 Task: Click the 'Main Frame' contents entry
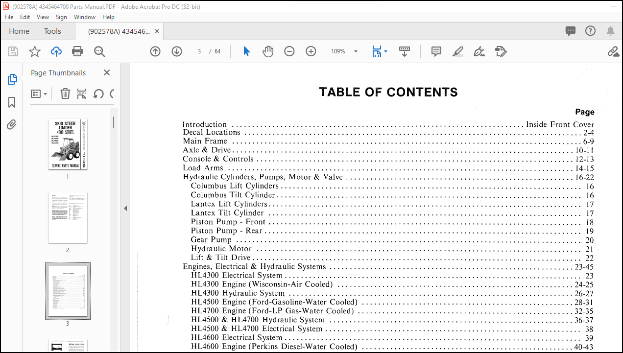click(205, 141)
